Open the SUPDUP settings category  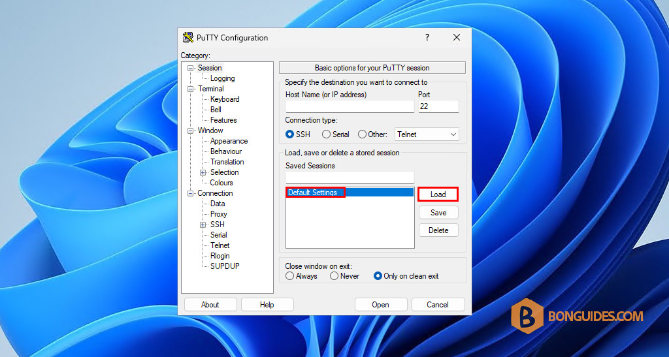click(225, 266)
